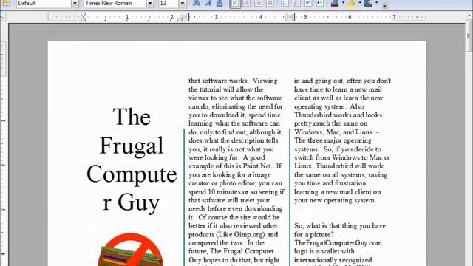Open the background color dropdown arrow
The width and height of the screenshot is (473, 266).
tap(376, 3)
